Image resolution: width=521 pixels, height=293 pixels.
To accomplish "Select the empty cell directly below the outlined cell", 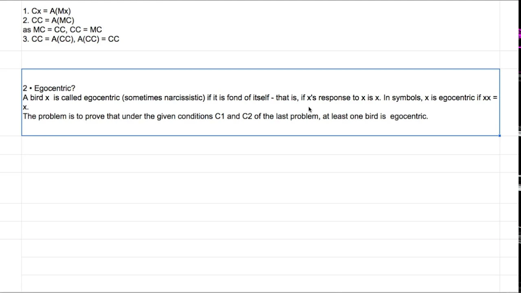I will 260,145.
